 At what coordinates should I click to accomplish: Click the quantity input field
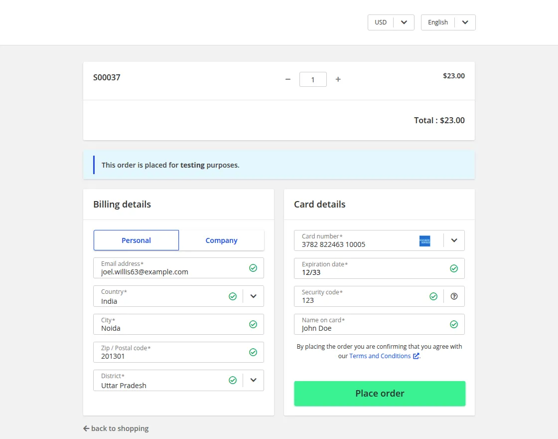click(313, 79)
